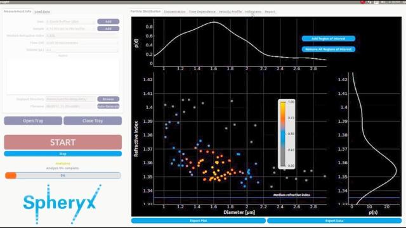Click the Add button beside the Sample field
This screenshot has height=228, width=406.
pyautogui.click(x=108, y=28)
